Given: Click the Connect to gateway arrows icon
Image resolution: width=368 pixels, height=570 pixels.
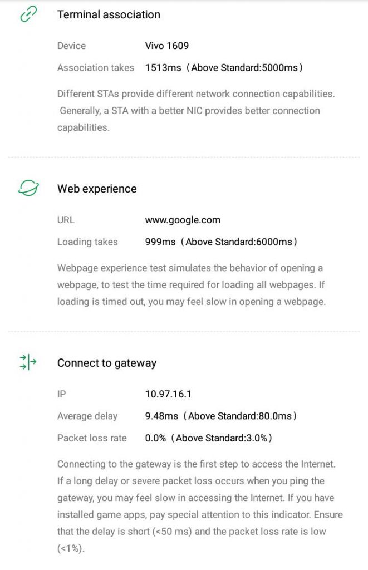Looking at the screenshot, I should pyautogui.click(x=28, y=363).
